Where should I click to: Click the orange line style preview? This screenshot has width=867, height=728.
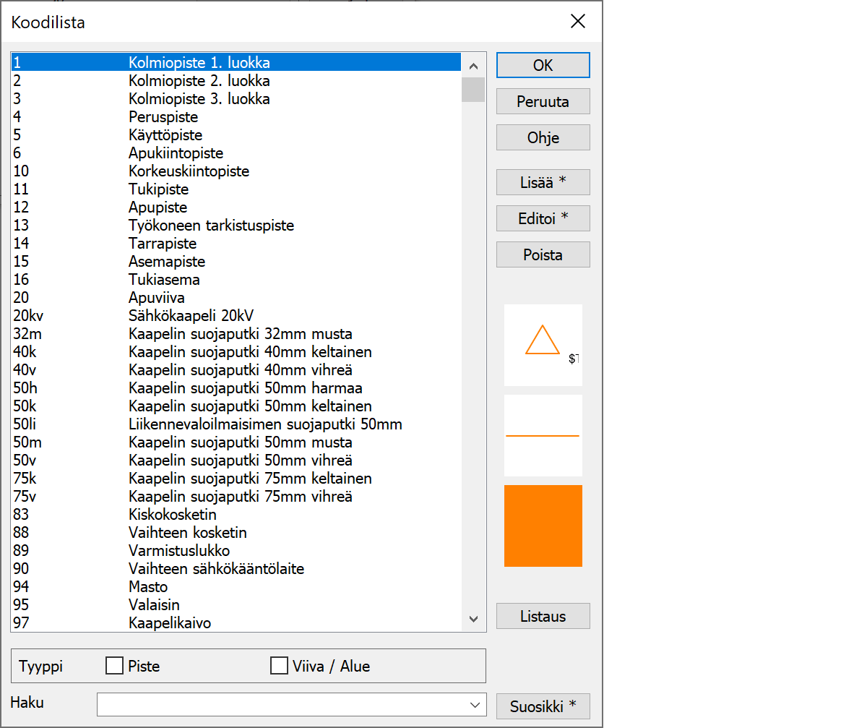point(543,436)
